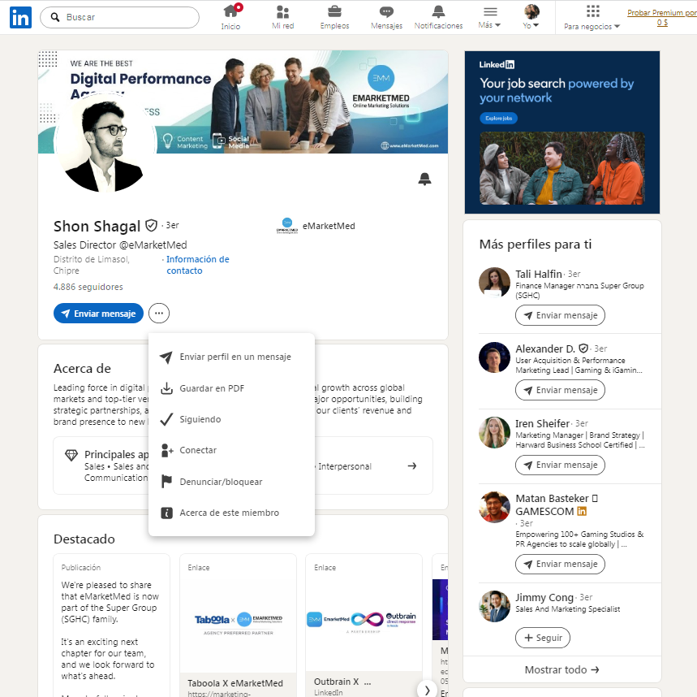This screenshot has width=697, height=697.
Task: Click Mostrar todo link
Action: [561, 670]
